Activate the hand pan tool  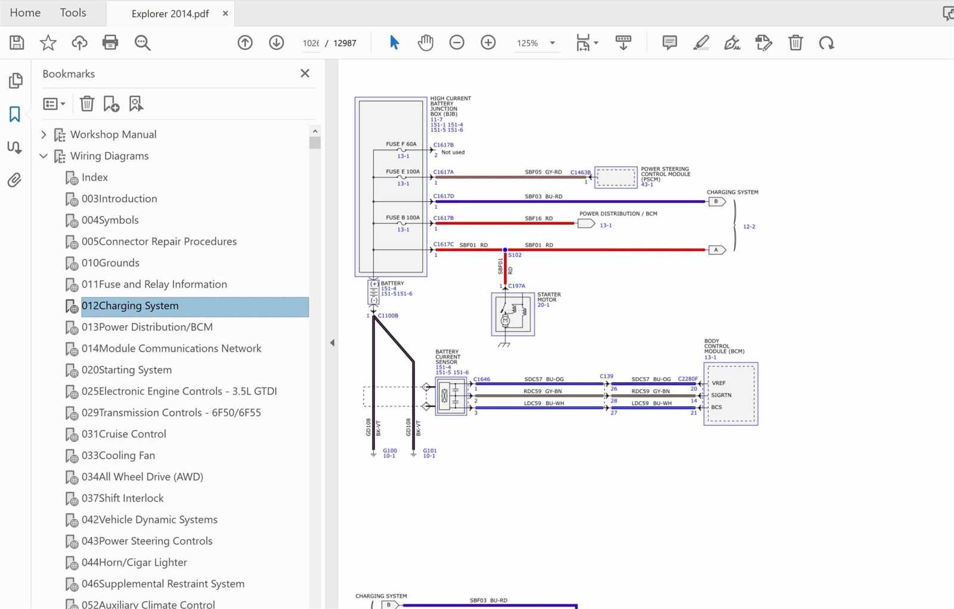click(x=425, y=42)
